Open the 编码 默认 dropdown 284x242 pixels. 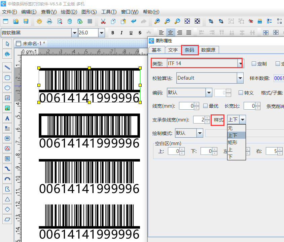pos(209,93)
